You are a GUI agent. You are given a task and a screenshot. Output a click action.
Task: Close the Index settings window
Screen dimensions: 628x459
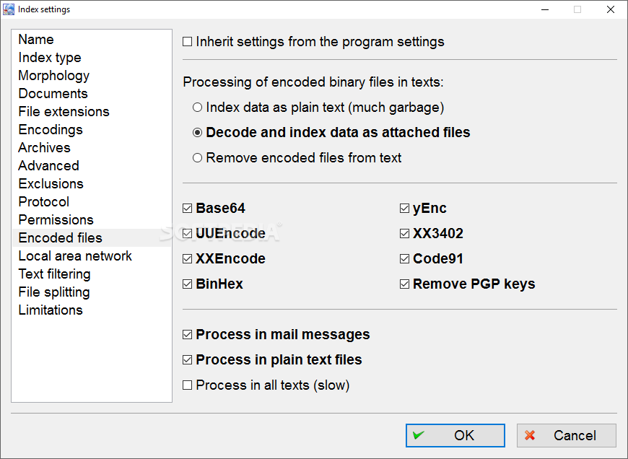pyautogui.click(x=611, y=9)
